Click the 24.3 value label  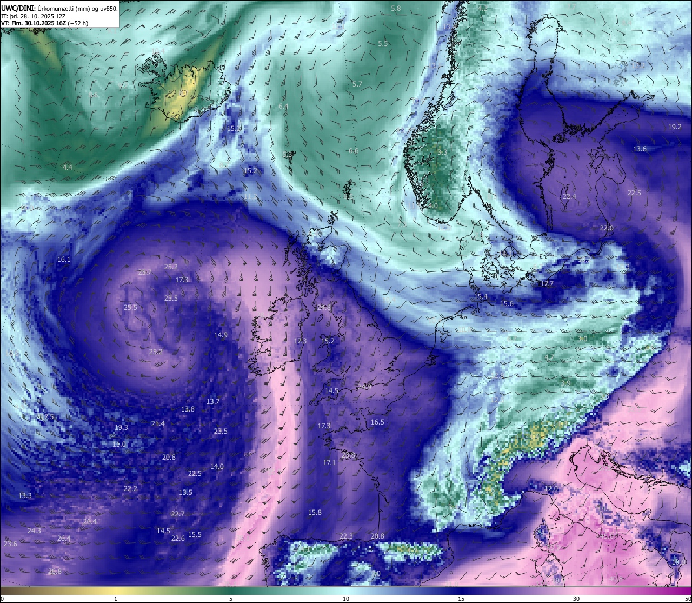tap(34, 531)
